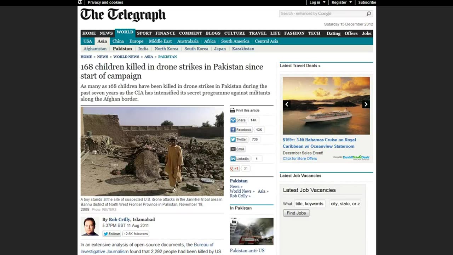
Task: Open the Log in dropdown
Action: pos(317,2)
